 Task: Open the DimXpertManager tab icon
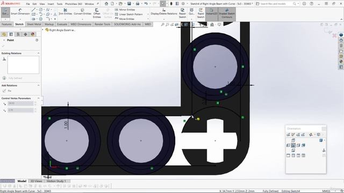(x=25, y=34)
